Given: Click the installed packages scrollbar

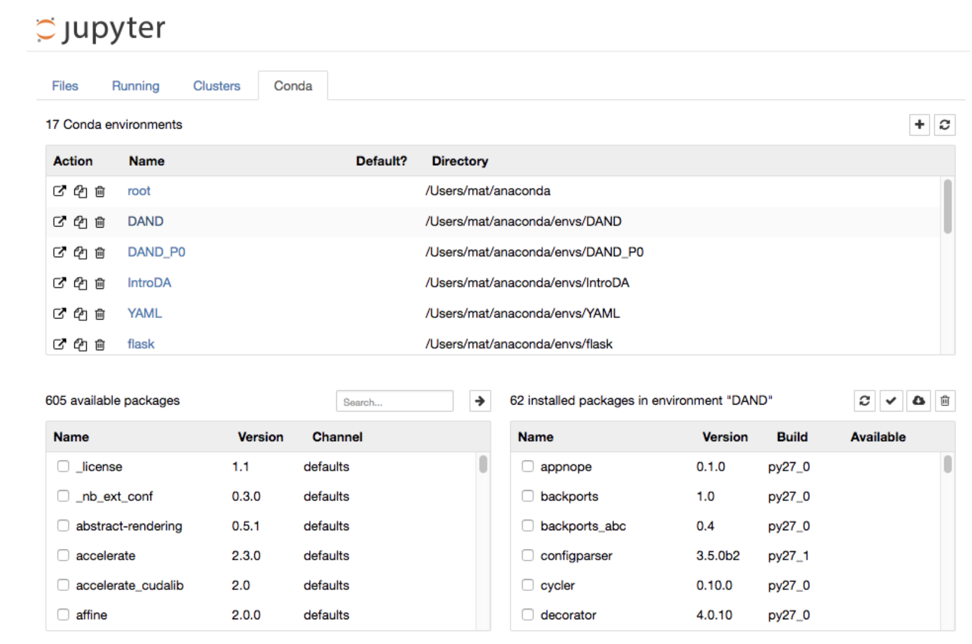Looking at the screenshot, I should [x=948, y=464].
